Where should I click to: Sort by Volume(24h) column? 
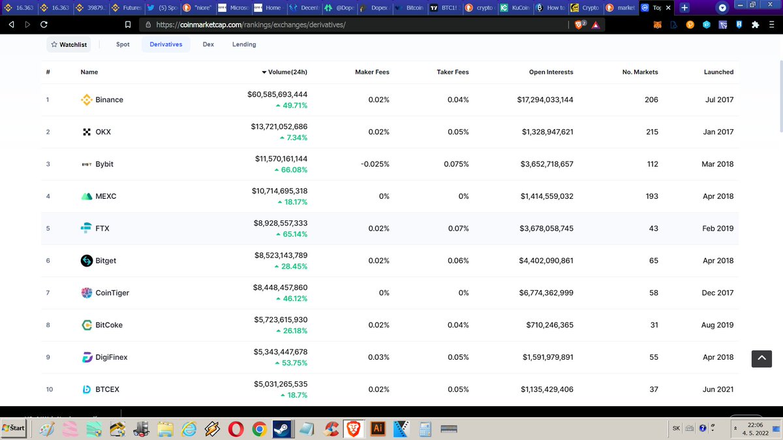tap(284, 72)
